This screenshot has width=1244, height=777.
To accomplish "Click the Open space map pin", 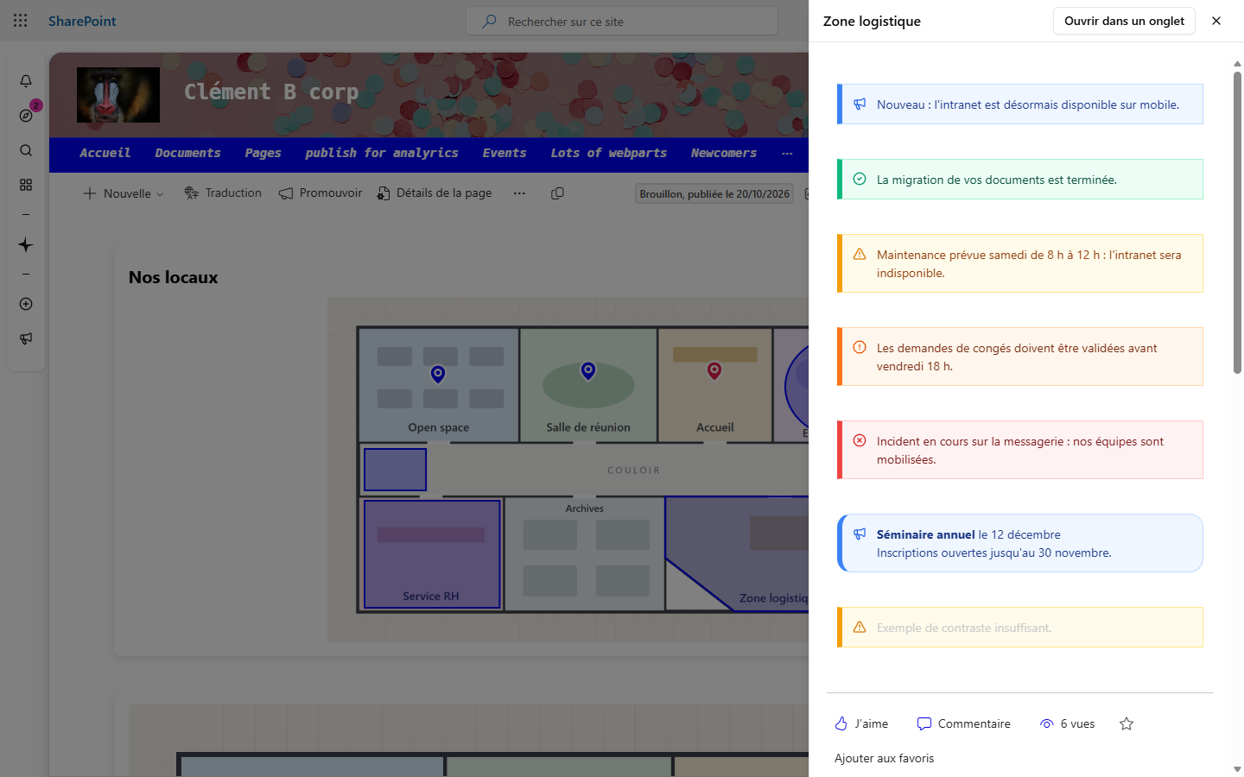I will click(438, 374).
